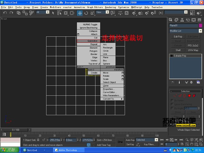Screen dimensions: 204x153
Task: Select Vertex sub-object level icon
Action: click(175, 96)
